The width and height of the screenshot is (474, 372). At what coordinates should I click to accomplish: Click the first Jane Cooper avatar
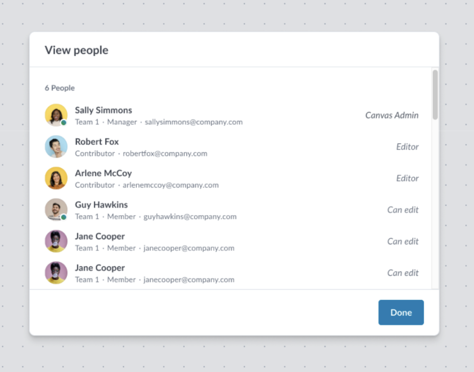point(56,241)
